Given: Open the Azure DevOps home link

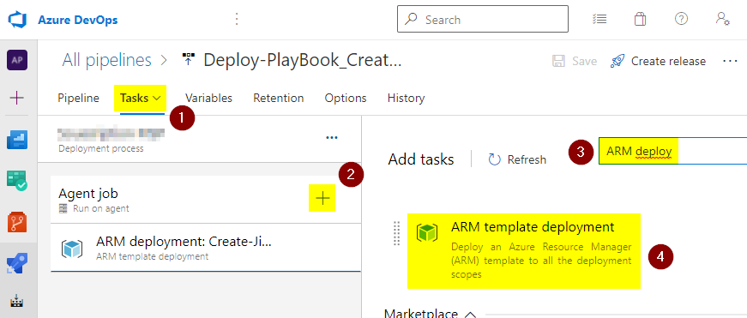Looking at the screenshot, I should point(78,20).
